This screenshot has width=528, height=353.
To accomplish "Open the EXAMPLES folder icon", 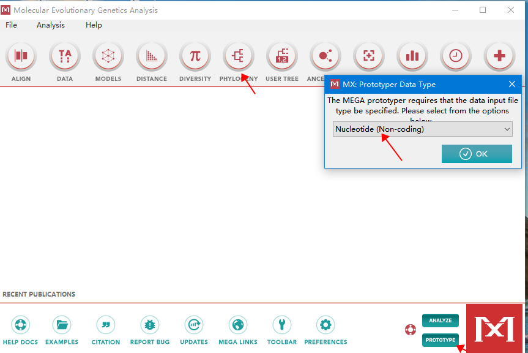I will [x=62, y=325].
